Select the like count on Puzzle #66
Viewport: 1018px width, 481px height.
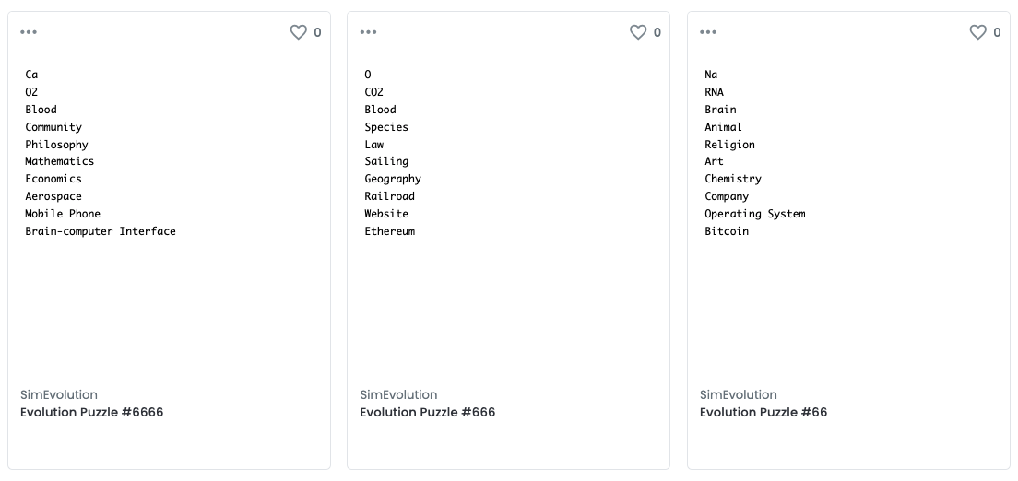(x=997, y=32)
